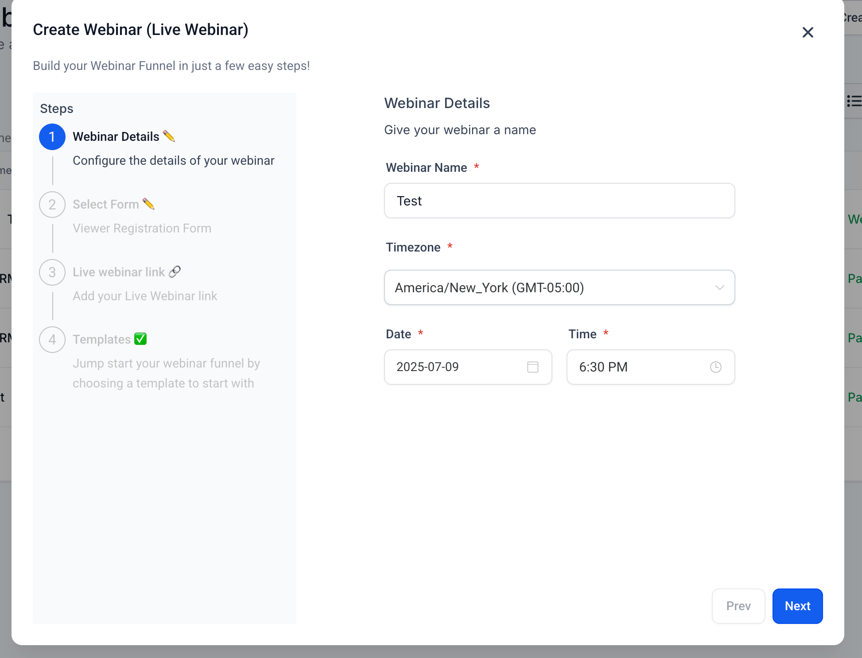
Task: Click the Time field showing 6:30 PM
Action: point(633,367)
